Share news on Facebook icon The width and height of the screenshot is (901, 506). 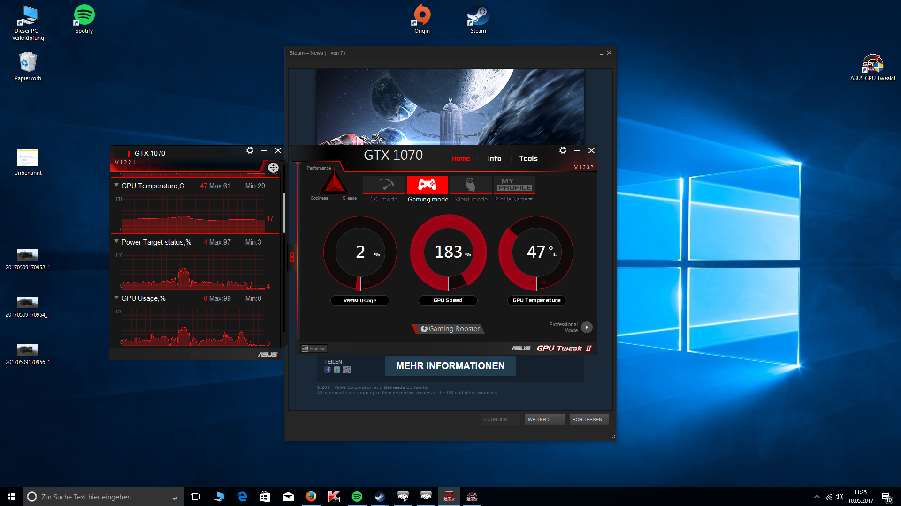pos(328,370)
